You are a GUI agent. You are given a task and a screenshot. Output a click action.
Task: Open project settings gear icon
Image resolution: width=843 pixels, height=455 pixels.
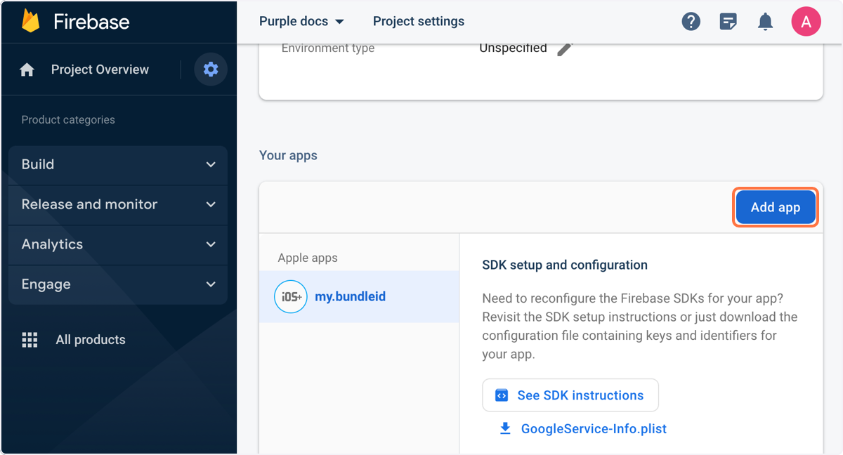[211, 70]
